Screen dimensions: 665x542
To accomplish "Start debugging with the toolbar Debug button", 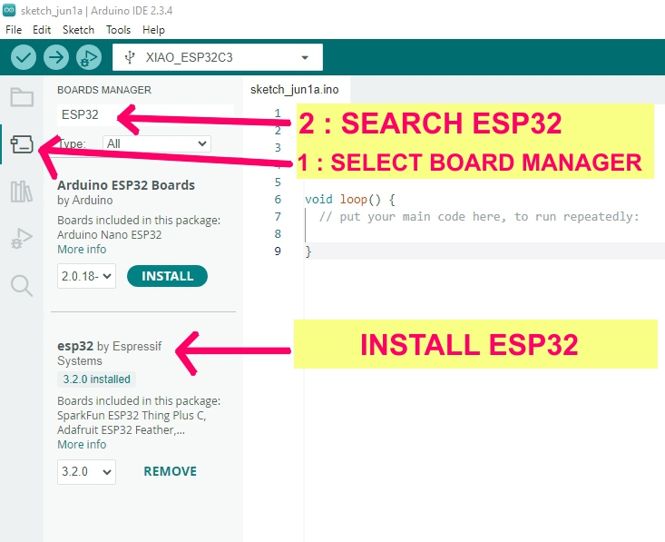I will click(89, 57).
